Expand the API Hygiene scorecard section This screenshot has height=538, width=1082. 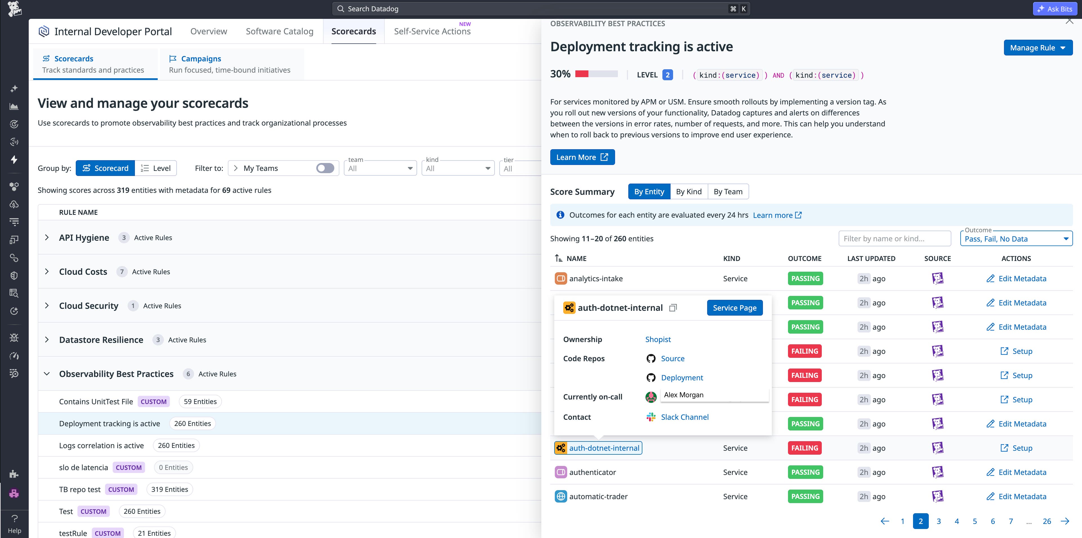click(x=47, y=237)
